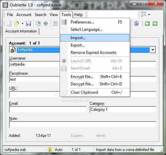
Task: Click the 1 of 1 status bar entry
Action: point(76,150)
